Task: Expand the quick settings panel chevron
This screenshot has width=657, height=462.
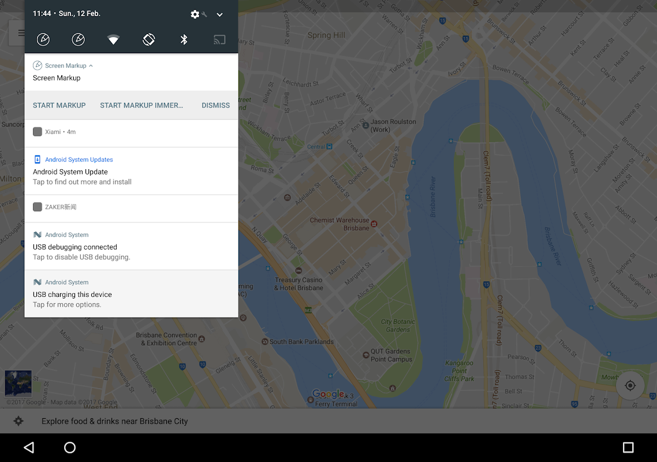Action: [x=219, y=14]
